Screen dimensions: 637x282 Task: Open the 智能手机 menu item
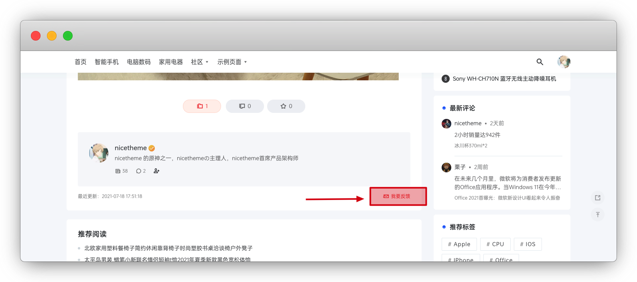[107, 62]
